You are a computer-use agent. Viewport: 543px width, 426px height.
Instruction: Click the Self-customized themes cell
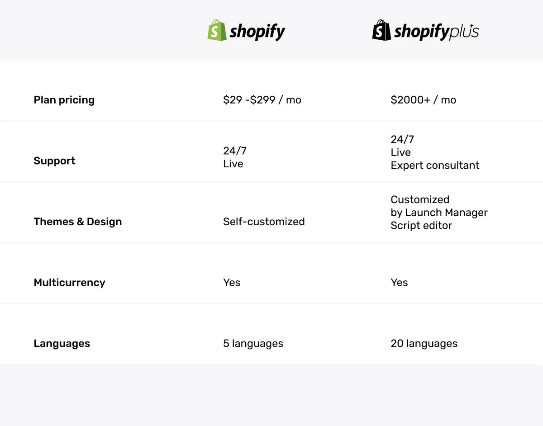coord(264,222)
